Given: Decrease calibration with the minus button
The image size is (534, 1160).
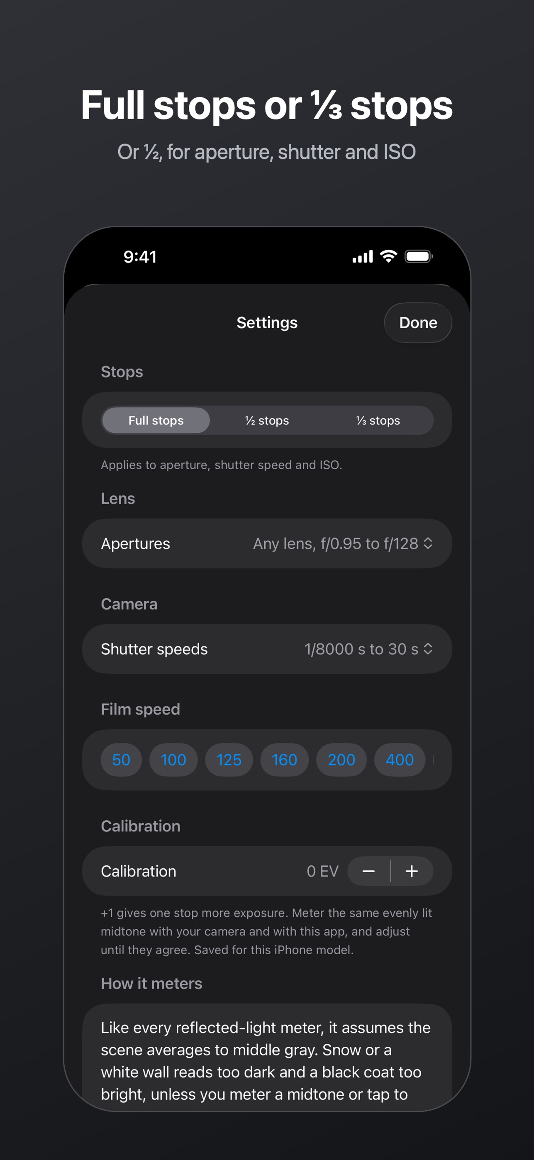Looking at the screenshot, I should click(369, 871).
